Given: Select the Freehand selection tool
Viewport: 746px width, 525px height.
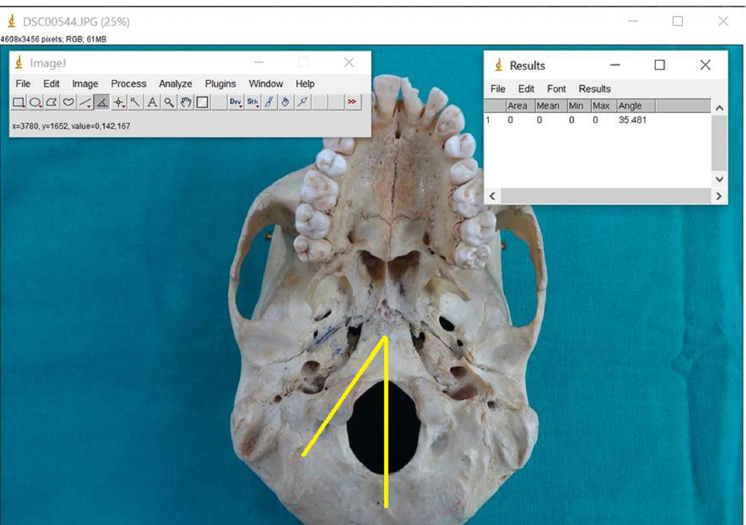Looking at the screenshot, I should tap(68, 102).
